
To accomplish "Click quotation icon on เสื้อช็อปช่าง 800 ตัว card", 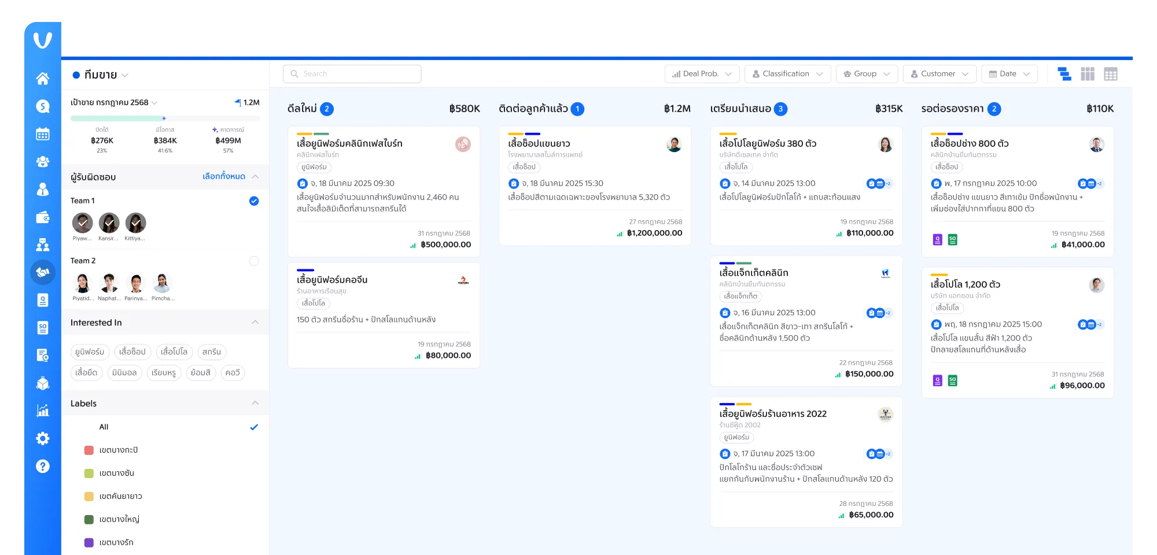I will [x=938, y=239].
